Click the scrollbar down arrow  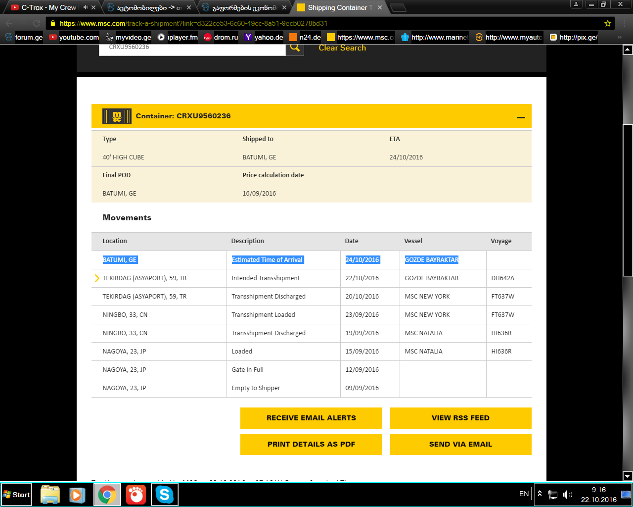pyautogui.click(x=628, y=476)
